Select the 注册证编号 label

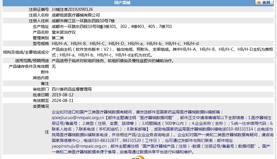pos(39,9)
